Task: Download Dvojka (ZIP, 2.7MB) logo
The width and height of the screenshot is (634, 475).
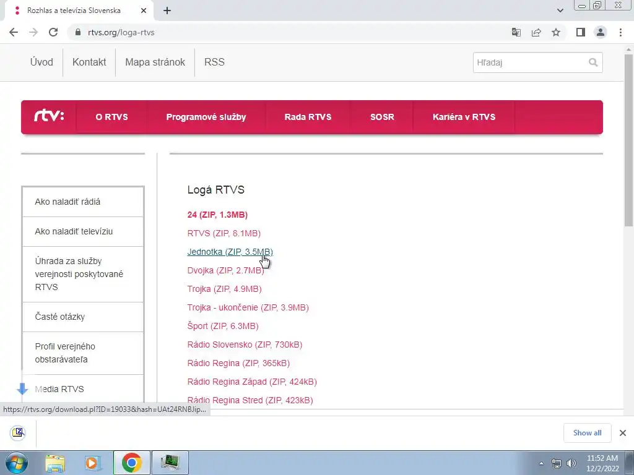Action: click(225, 270)
